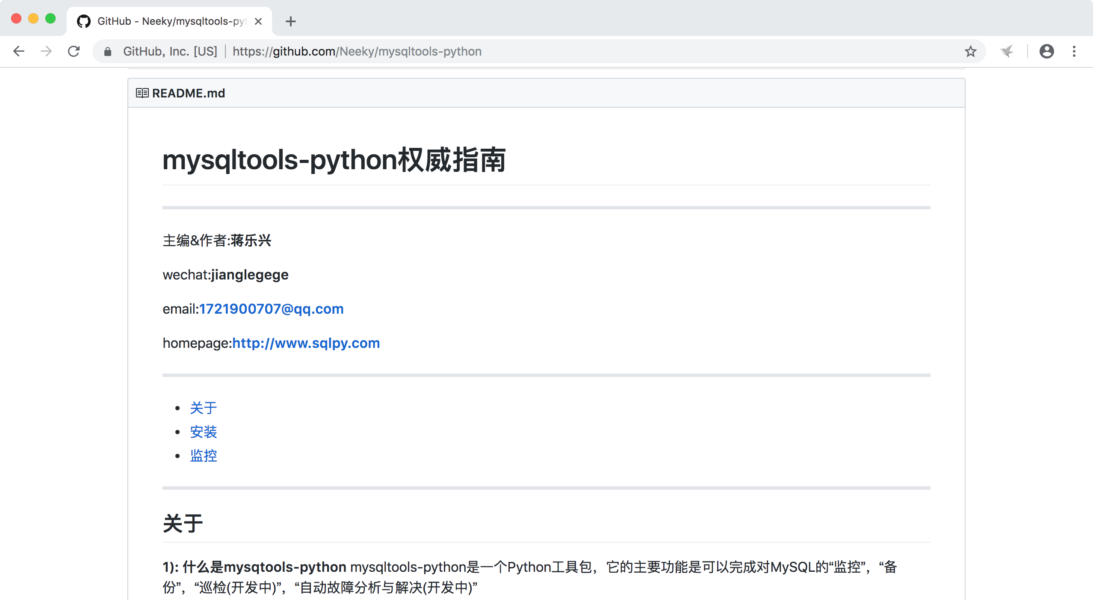Open a new tab with the plus button

(x=291, y=21)
